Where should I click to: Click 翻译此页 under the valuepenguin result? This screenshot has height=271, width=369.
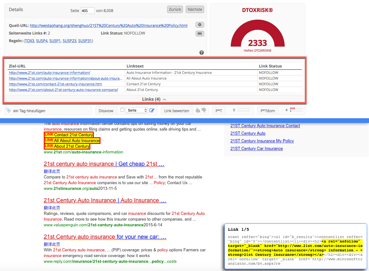pos(52,208)
